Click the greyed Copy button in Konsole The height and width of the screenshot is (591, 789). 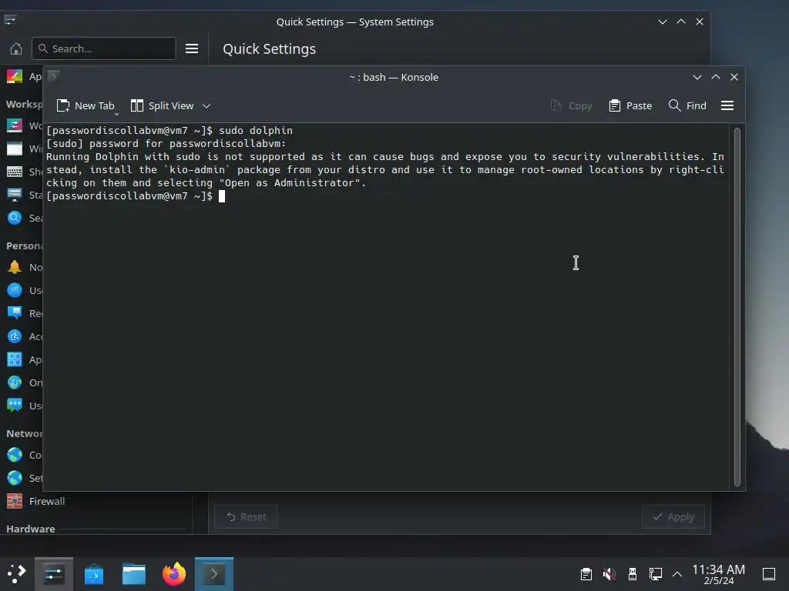(x=571, y=105)
